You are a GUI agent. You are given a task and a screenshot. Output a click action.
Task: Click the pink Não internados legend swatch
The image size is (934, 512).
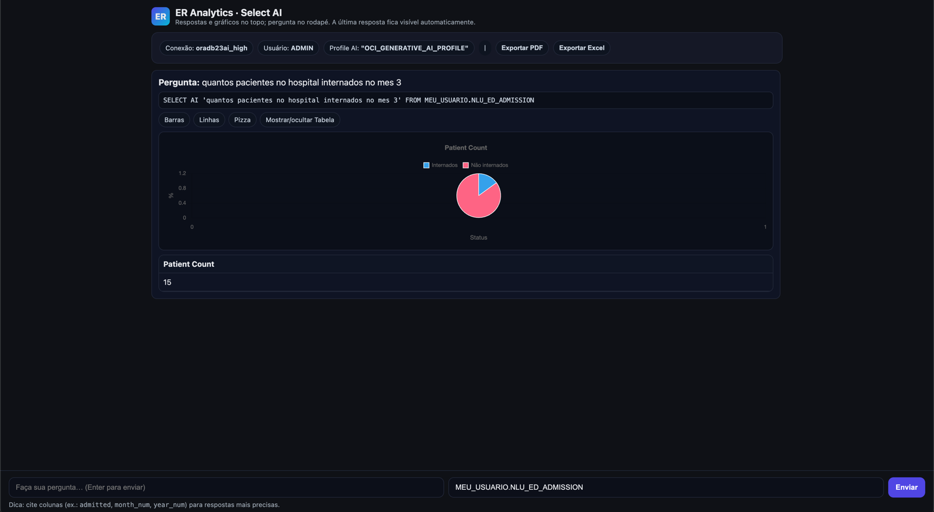click(x=465, y=165)
